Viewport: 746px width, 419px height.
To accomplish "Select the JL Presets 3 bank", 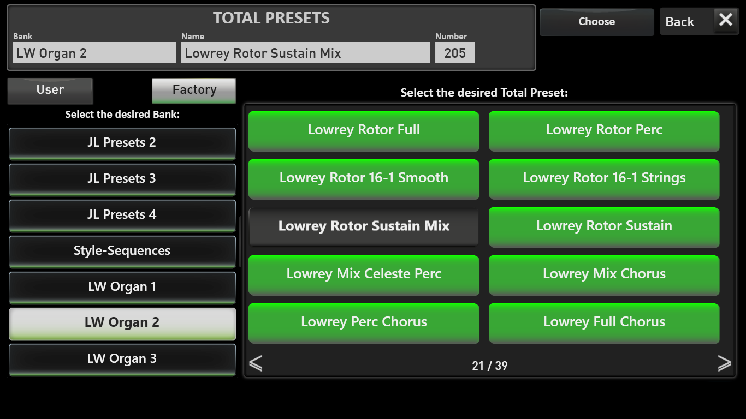I will click(x=122, y=179).
